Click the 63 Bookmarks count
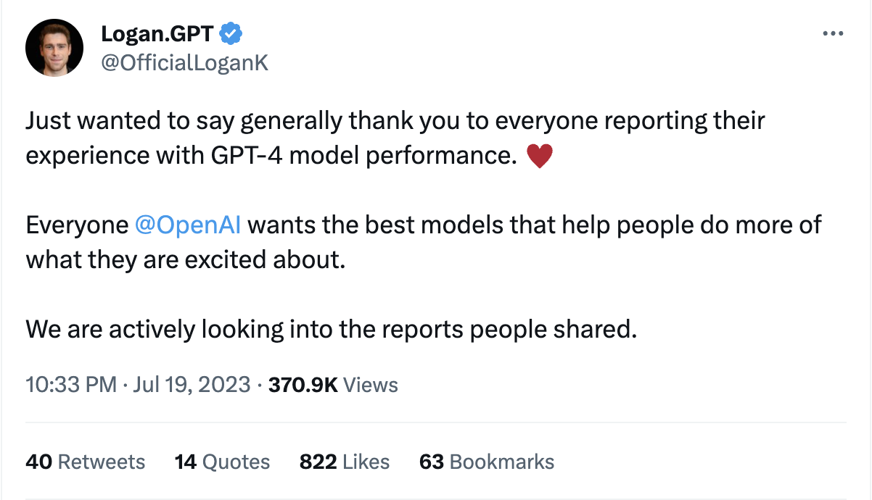Screen dimensions: 872x500 (x=486, y=462)
